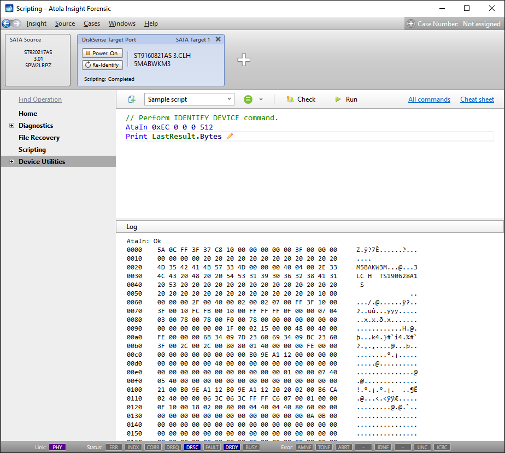
Task: Click the Re-Identify button
Action: [x=102, y=64]
